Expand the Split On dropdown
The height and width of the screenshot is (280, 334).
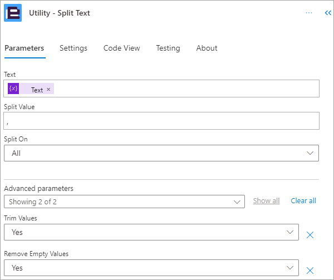click(161, 153)
